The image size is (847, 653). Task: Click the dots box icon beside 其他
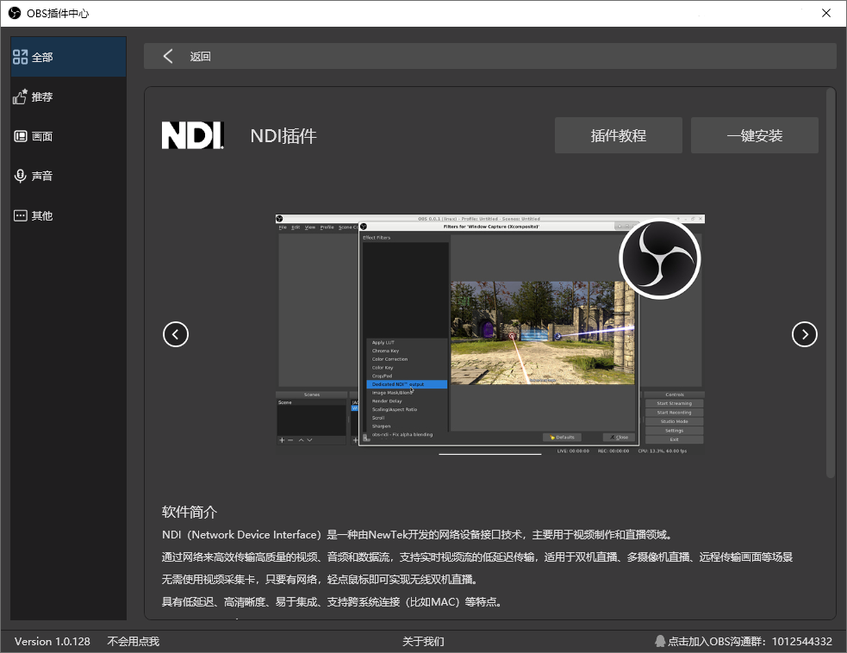[20, 215]
